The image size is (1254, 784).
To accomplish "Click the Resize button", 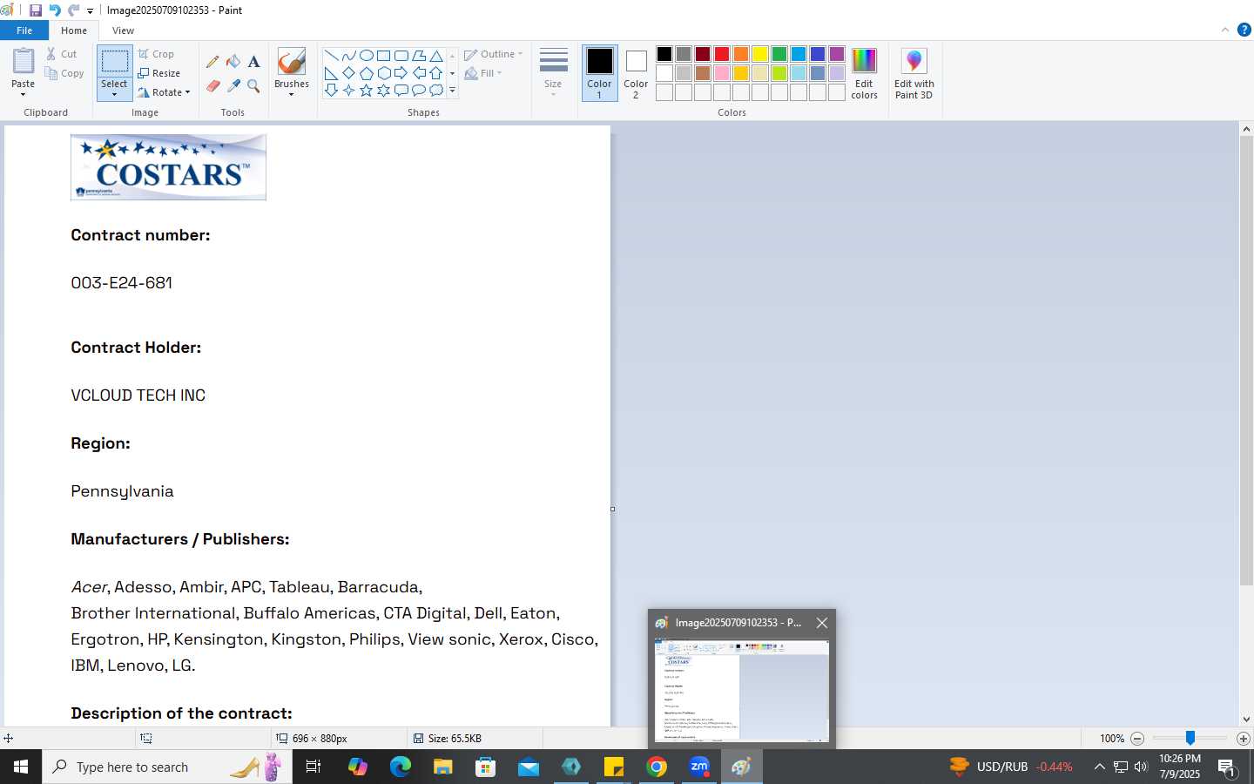I will tap(159, 73).
